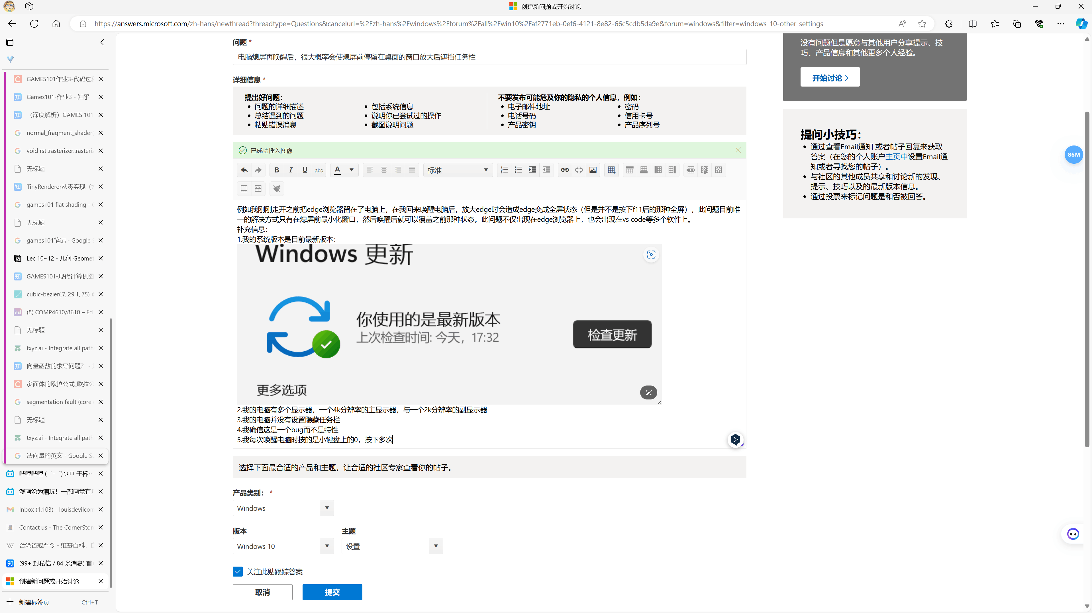Click the insert image toolbar icon
The image size is (1092, 613).
(593, 170)
